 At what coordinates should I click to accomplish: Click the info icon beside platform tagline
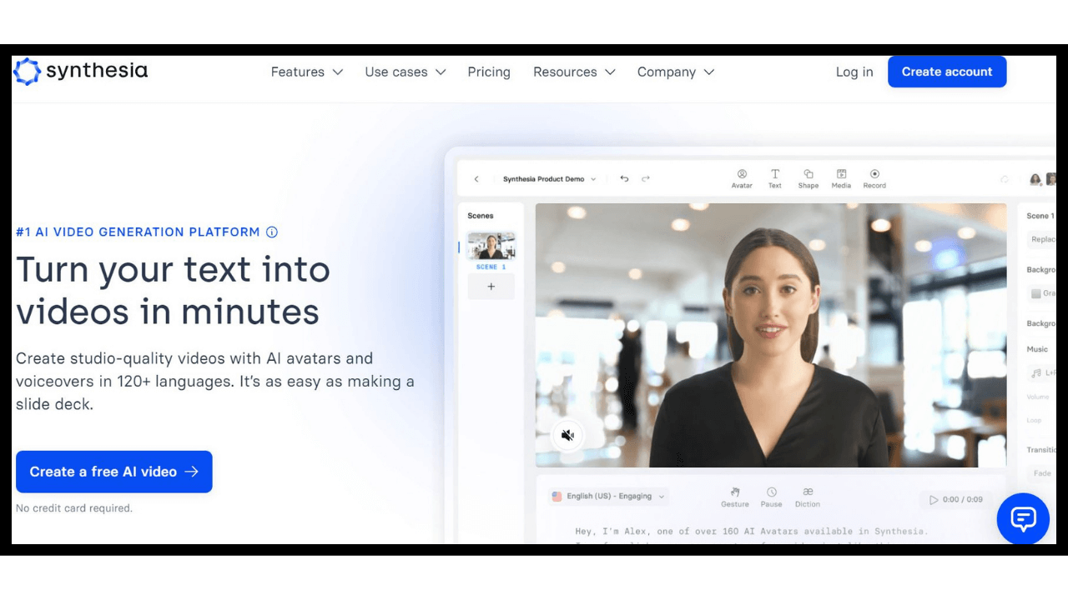pos(271,232)
